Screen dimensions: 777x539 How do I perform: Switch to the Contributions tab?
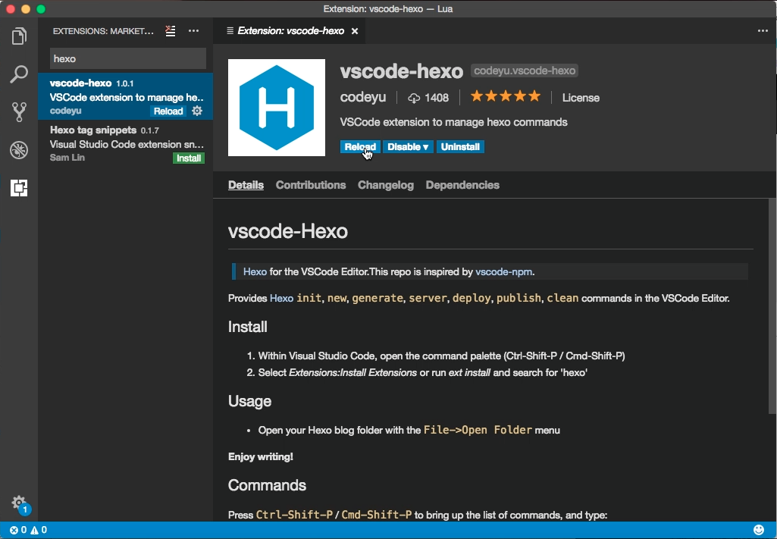click(x=311, y=185)
